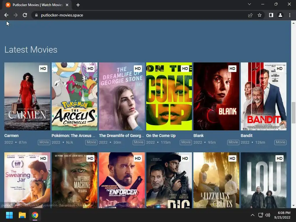296x222 pixels.
Task: Click the Latest Movies heading
Action: tap(31, 50)
